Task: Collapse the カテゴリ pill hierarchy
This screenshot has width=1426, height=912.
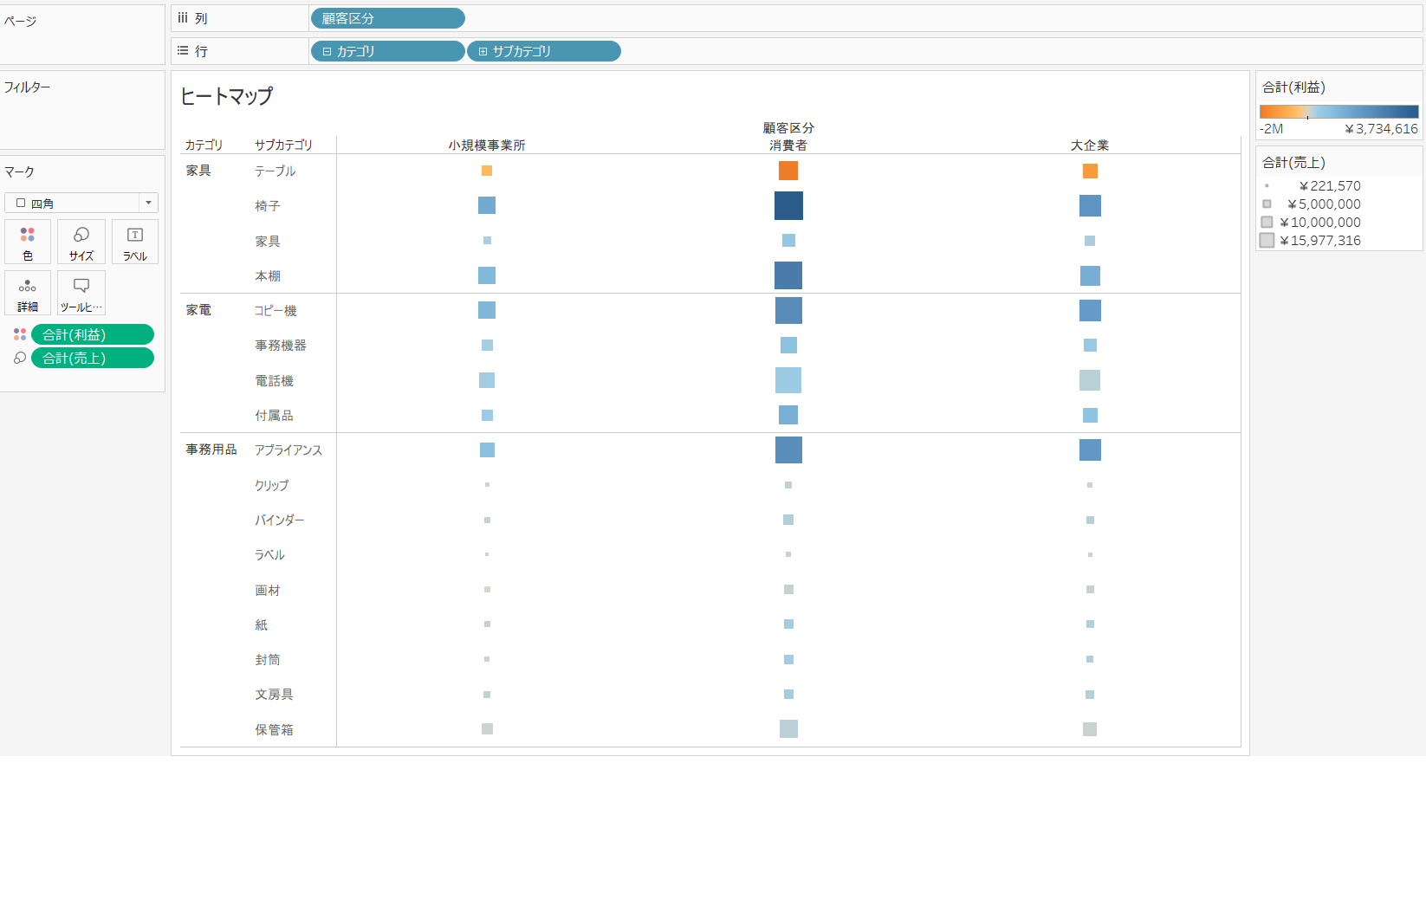Action: tap(327, 52)
